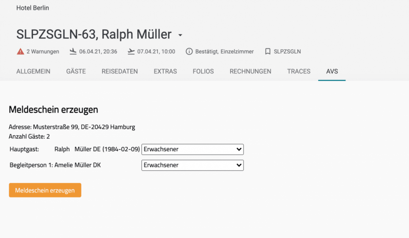Open the Hauptgast guest type dropdown
This screenshot has height=238, width=409.
[193, 149]
